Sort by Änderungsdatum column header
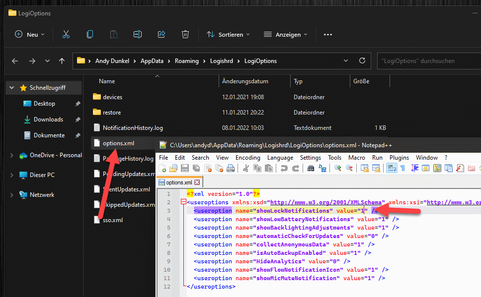The image size is (481, 297). [245, 81]
